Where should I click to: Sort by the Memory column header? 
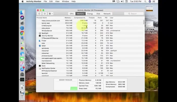(68, 18)
